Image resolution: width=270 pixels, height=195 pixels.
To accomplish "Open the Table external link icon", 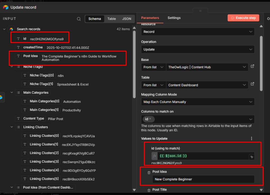I will [x=252, y=84].
